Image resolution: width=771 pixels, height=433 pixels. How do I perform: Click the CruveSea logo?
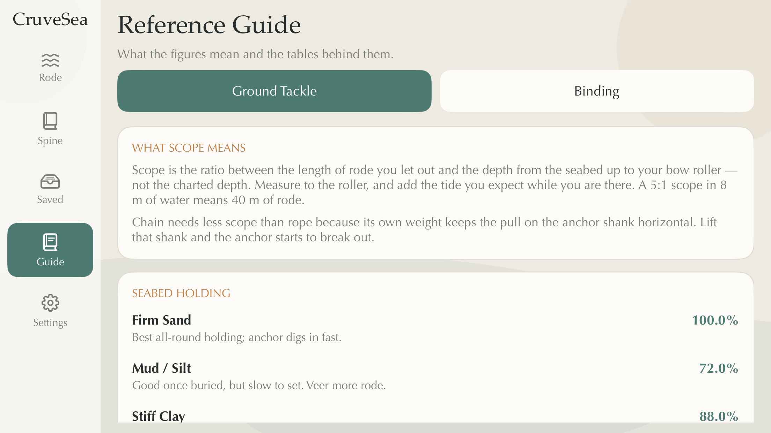(50, 19)
